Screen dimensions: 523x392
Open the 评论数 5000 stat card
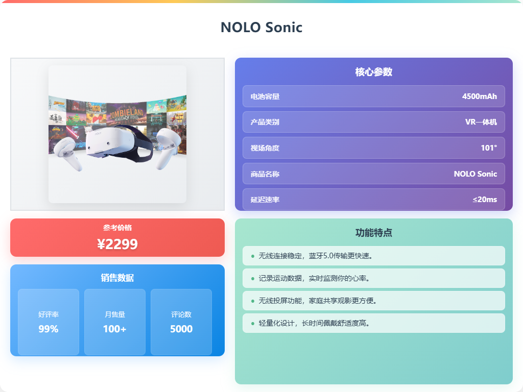click(181, 322)
